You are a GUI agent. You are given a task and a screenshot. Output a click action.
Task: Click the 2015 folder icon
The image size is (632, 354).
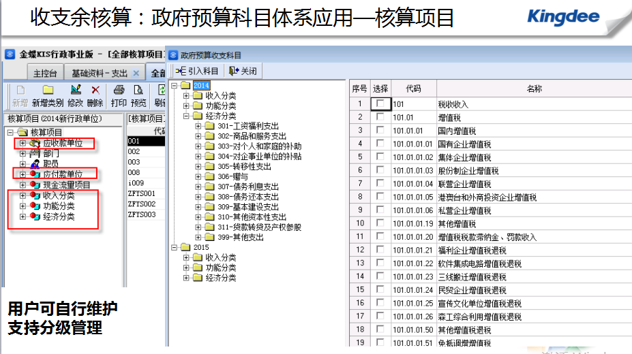point(185,247)
